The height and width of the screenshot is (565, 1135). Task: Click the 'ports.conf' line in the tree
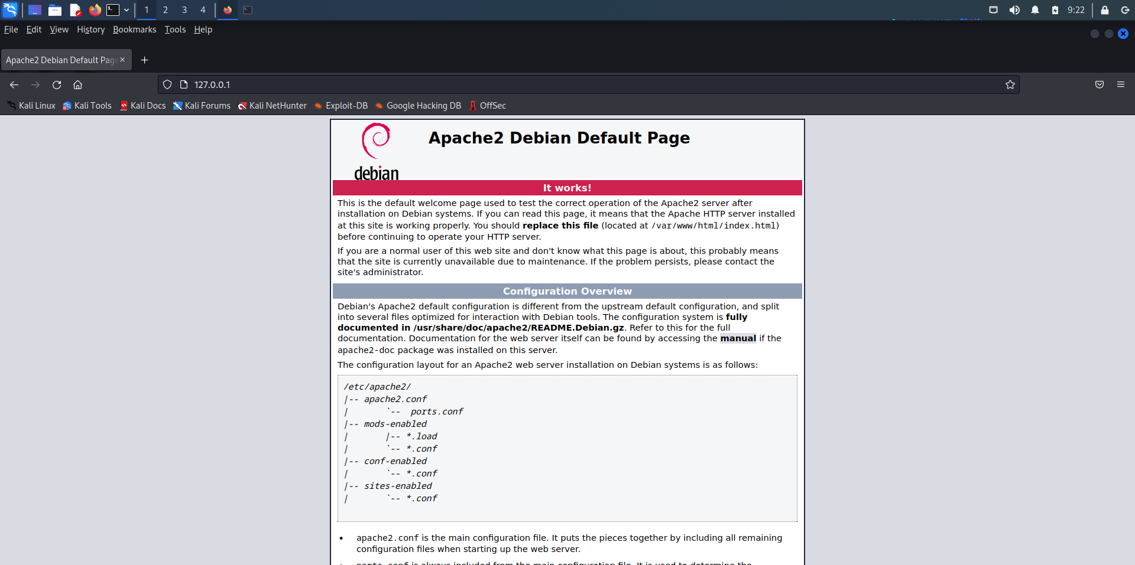[437, 411]
